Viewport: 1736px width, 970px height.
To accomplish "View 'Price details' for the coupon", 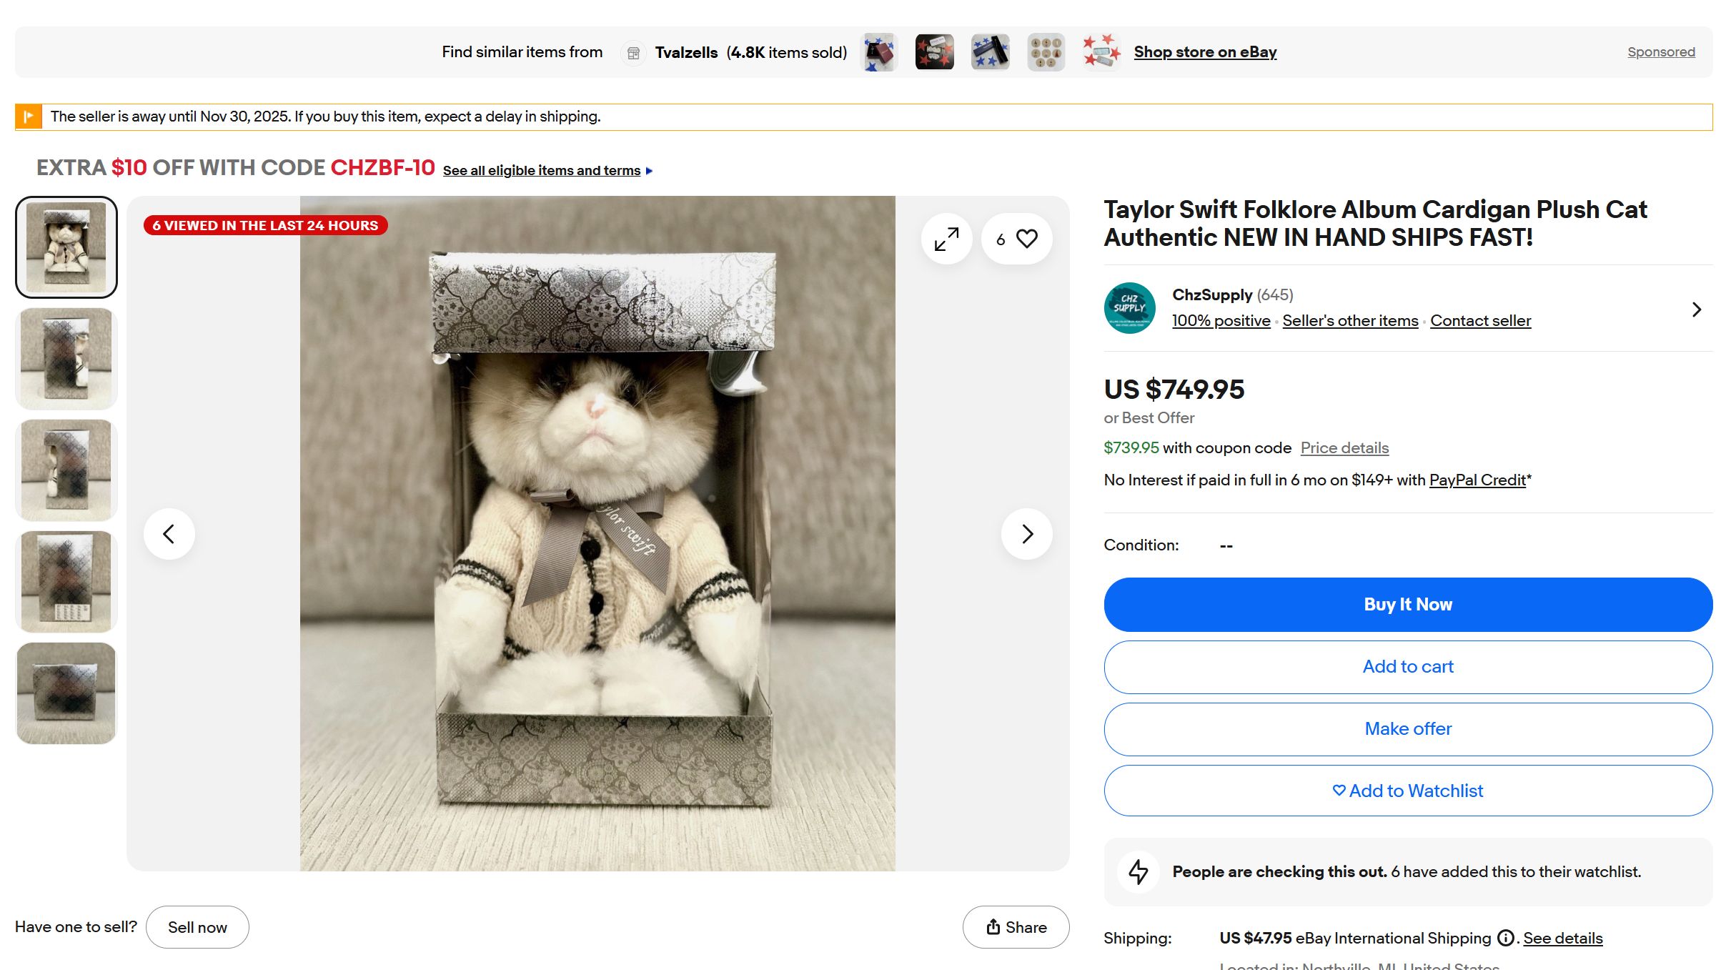I will 1342,447.
